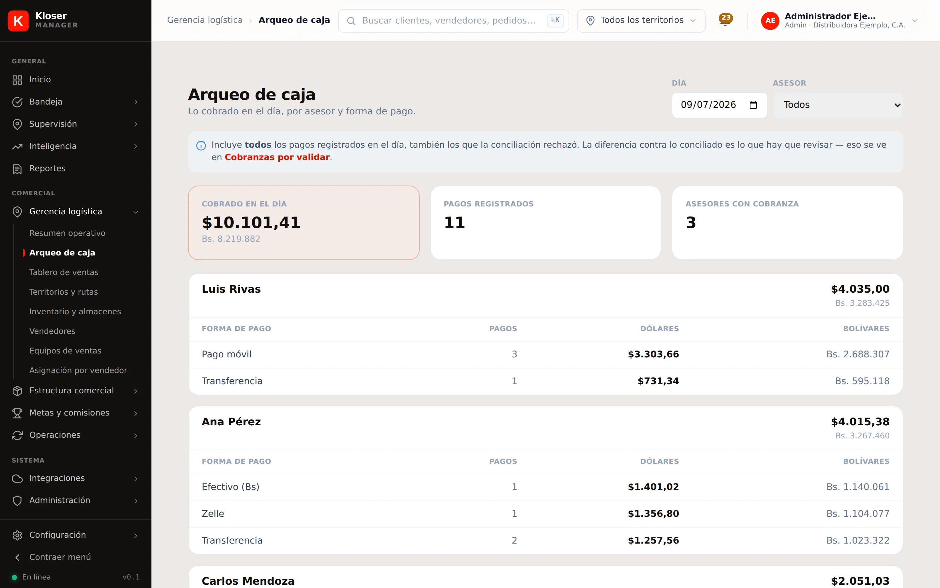Open notifications badge showing 23
The image size is (940, 588).
tap(725, 19)
